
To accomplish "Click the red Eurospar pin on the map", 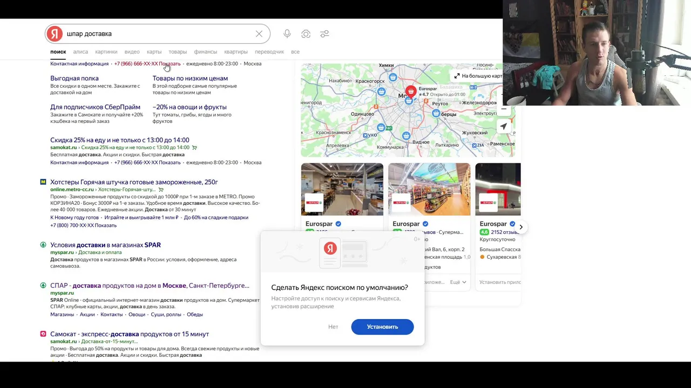I will [411, 91].
